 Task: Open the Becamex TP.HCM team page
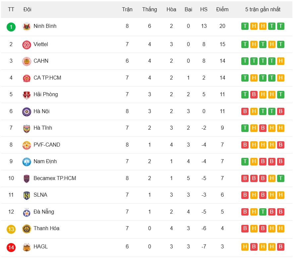pos(55,178)
